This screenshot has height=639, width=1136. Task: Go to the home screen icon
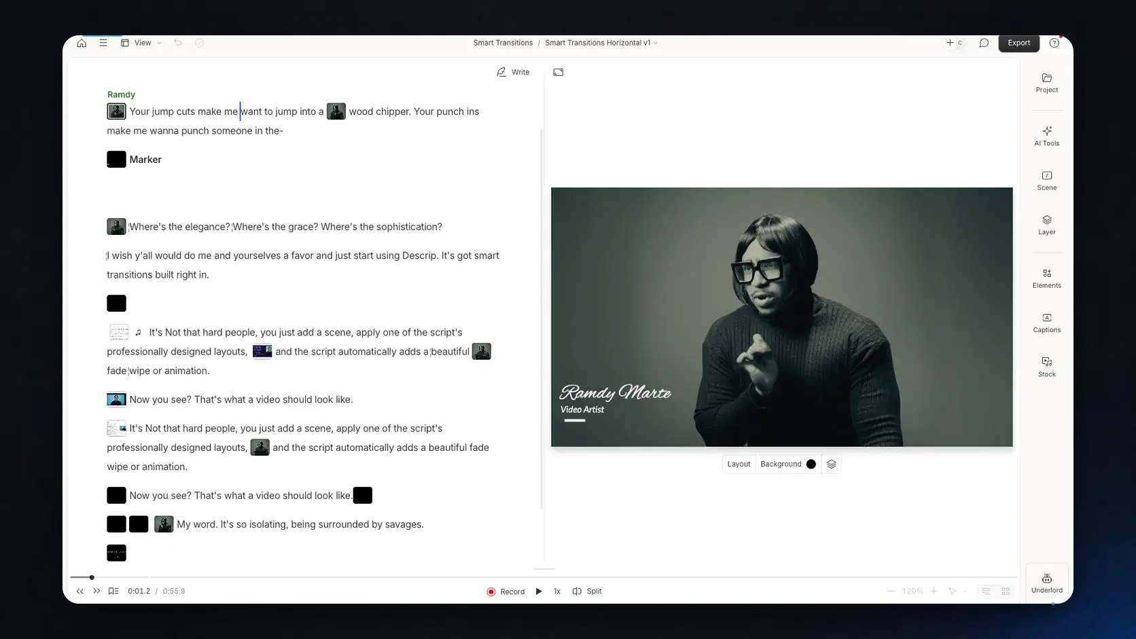pyautogui.click(x=82, y=43)
